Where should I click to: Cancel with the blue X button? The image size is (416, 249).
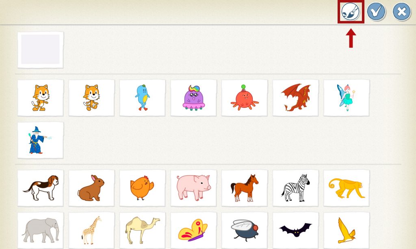point(401,12)
